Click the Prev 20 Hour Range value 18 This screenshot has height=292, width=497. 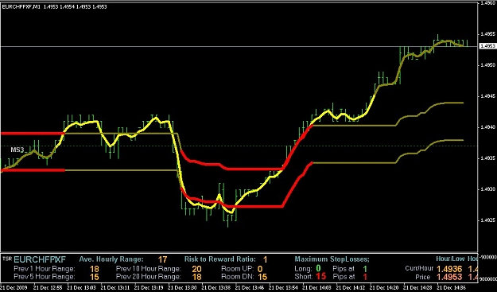click(196, 277)
